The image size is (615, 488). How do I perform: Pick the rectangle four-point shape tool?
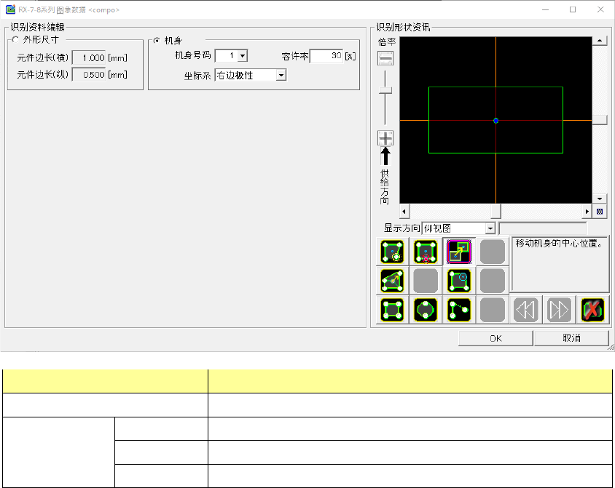(x=392, y=310)
